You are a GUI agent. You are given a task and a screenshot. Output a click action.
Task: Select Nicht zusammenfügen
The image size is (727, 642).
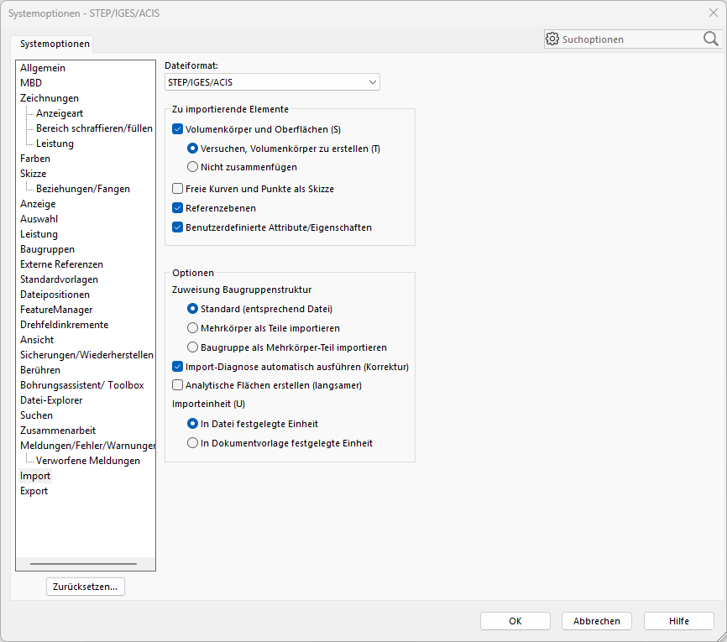[193, 166]
